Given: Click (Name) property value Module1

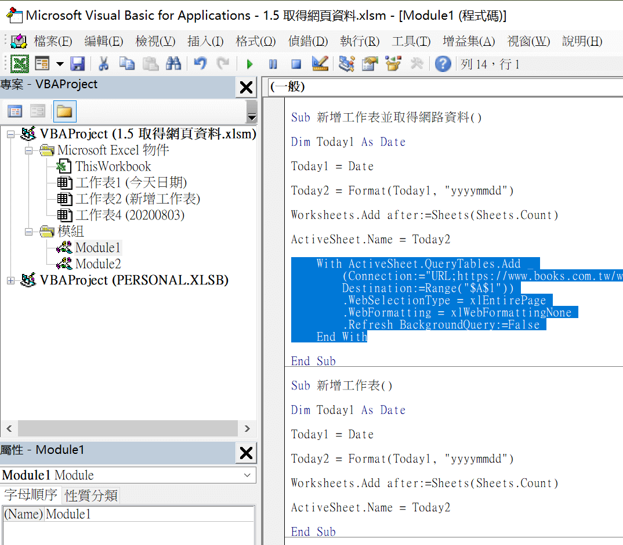Looking at the screenshot, I should (x=150, y=514).
